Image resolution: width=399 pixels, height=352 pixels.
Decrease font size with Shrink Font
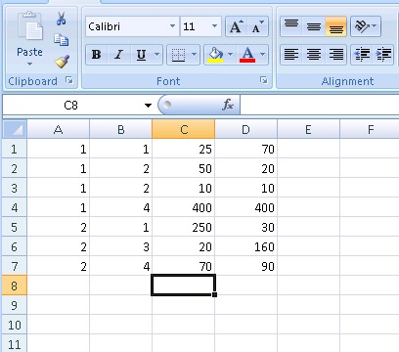(x=258, y=26)
